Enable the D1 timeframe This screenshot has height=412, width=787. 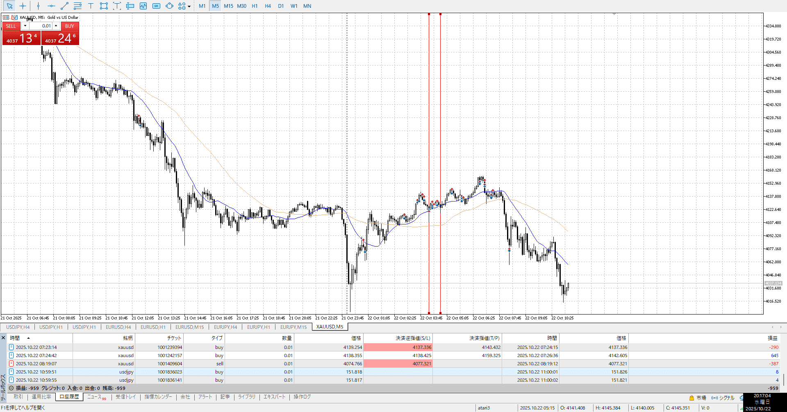(x=281, y=6)
